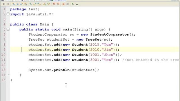180x101 pixels.
Task: Click 'System.out' on line 13
Action: pyautogui.click(x=40, y=70)
